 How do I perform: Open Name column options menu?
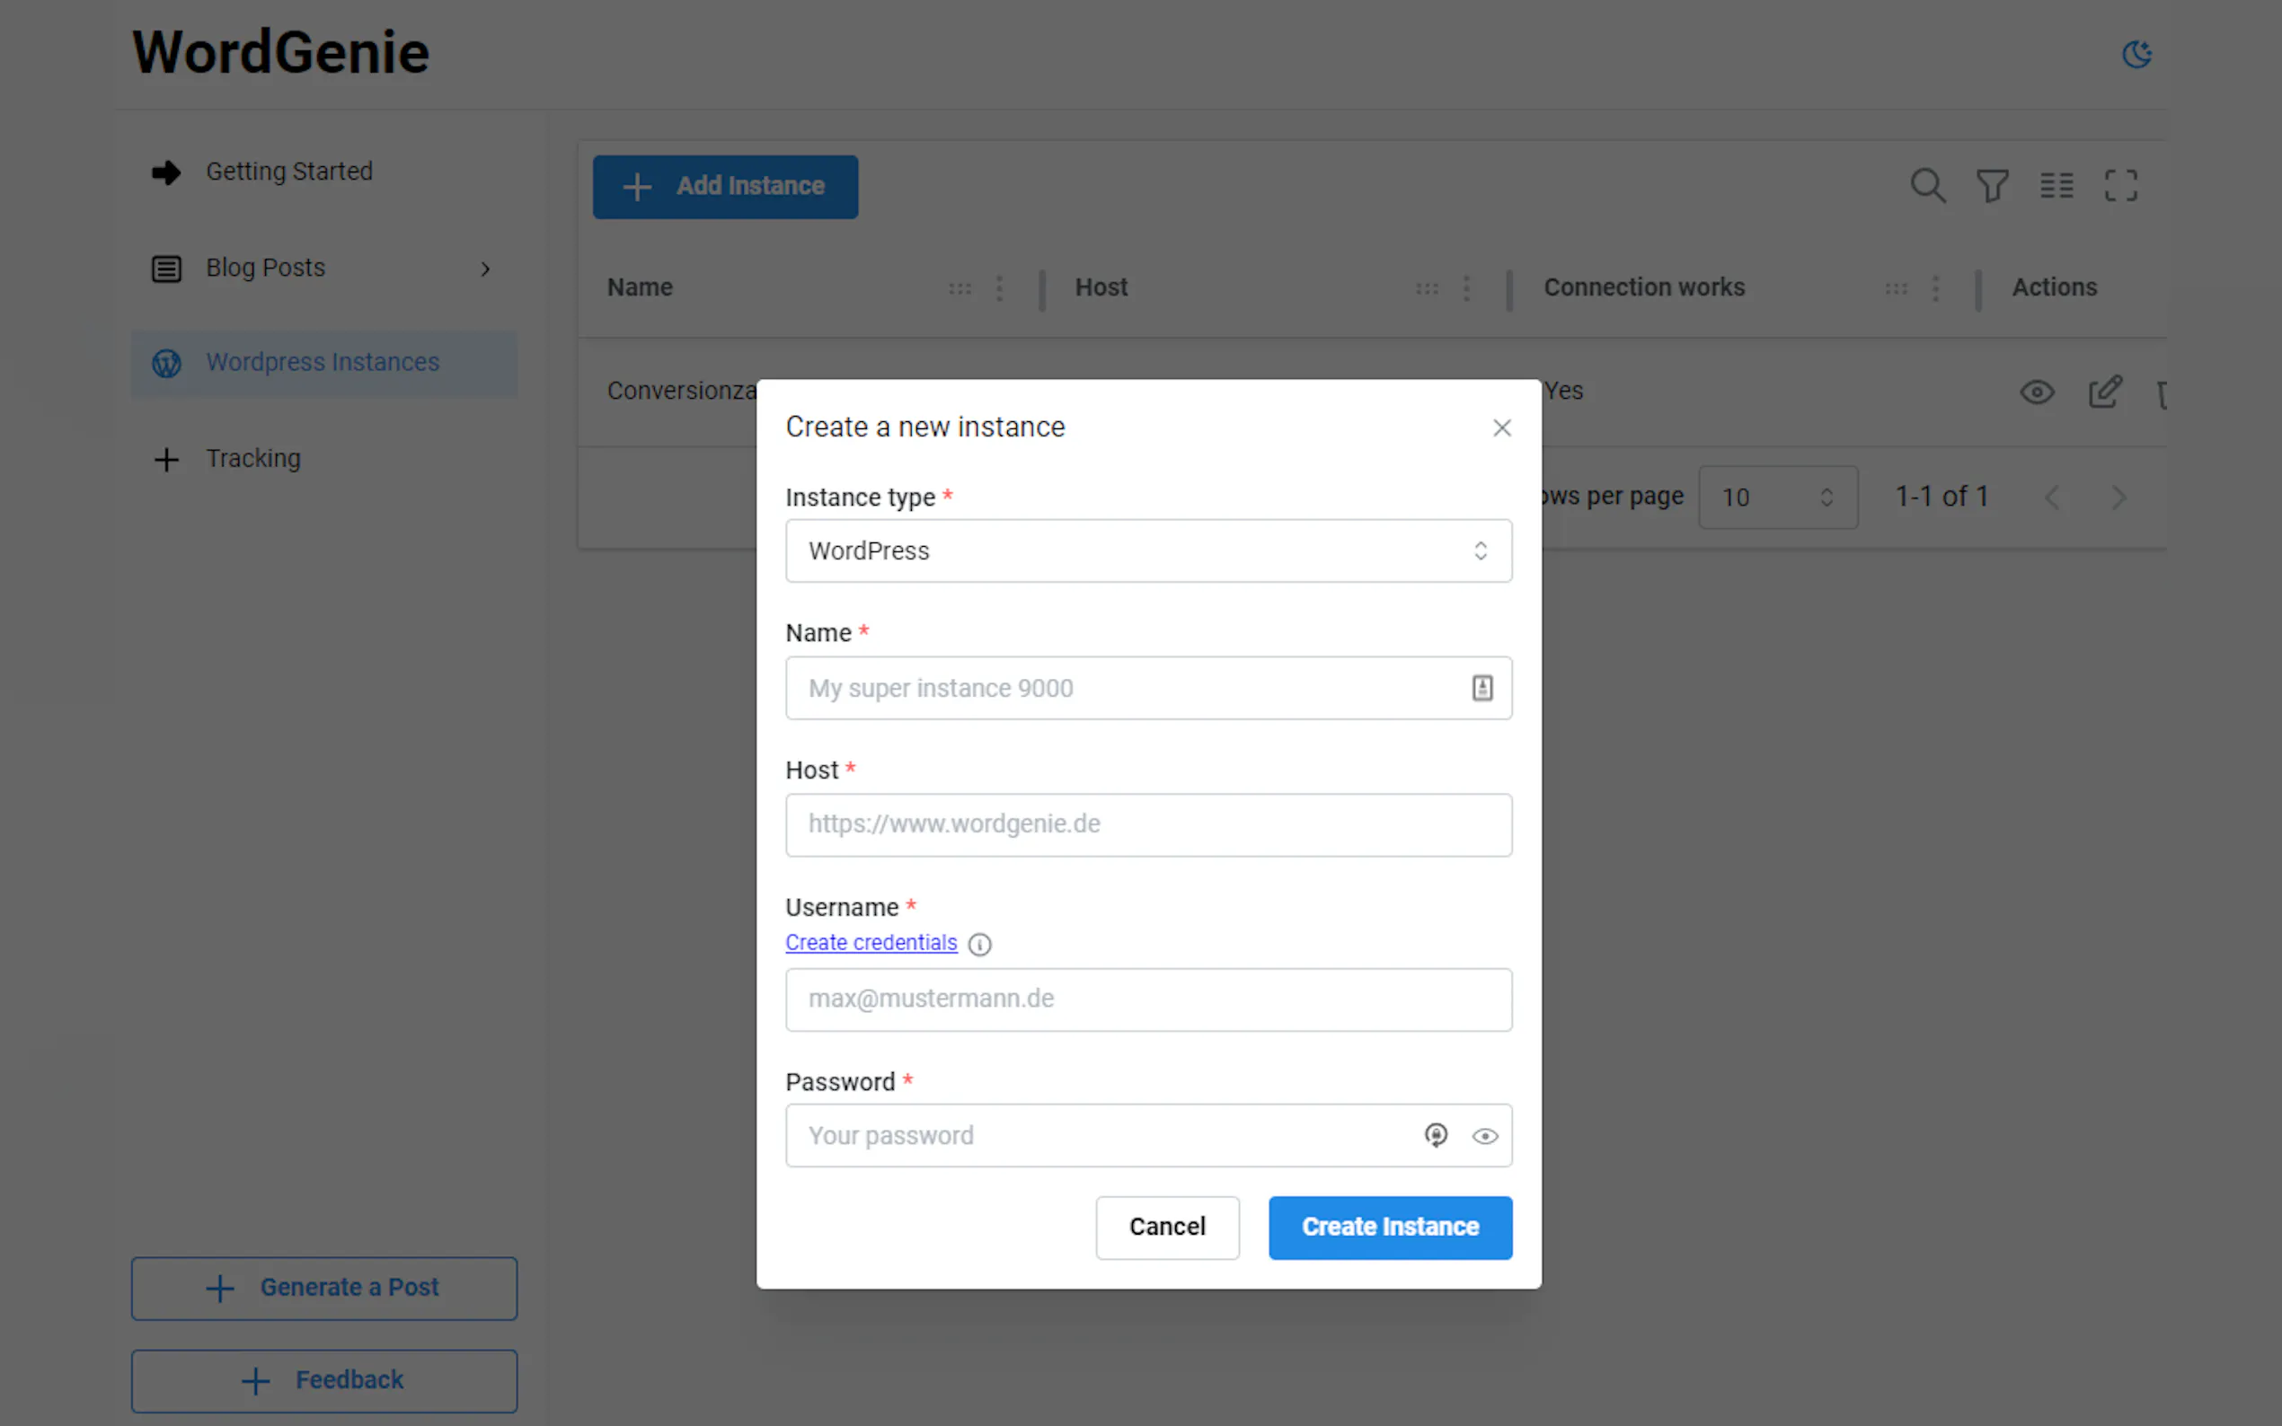999,288
